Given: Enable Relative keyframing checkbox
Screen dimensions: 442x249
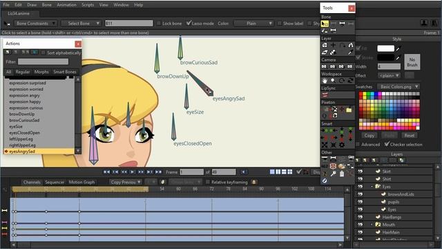Looking at the screenshot, I should [x=208, y=182].
